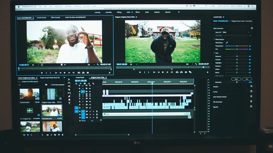Image resolution: width=273 pixels, height=153 pixels.
Task: Open Program monitor zoom Fit dropdown
Action: [133, 64]
